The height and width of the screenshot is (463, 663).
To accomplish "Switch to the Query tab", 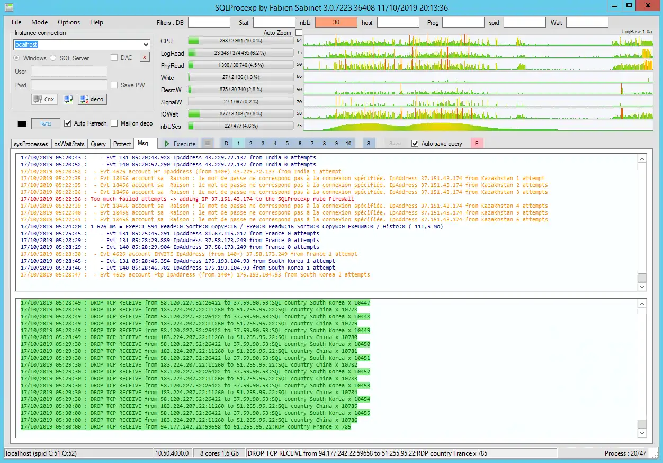I will click(x=98, y=144).
